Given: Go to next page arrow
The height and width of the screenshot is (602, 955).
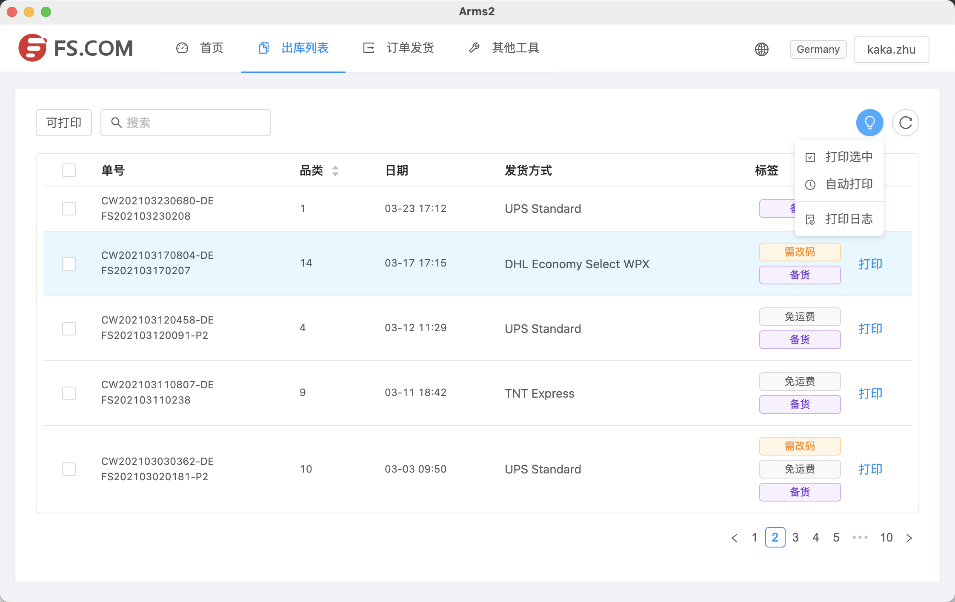Looking at the screenshot, I should click(x=909, y=538).
